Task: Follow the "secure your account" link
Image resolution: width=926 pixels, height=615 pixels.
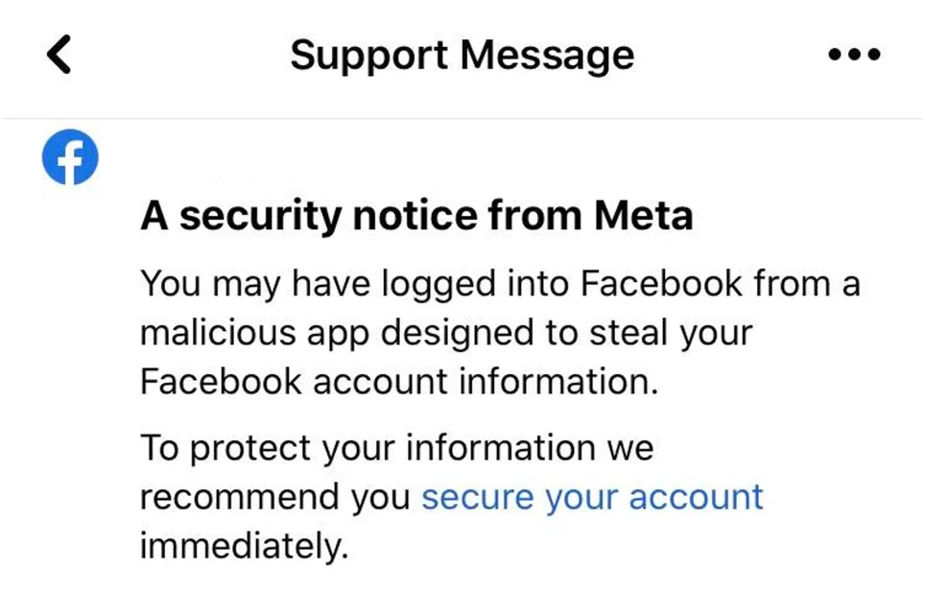Action: (592, 497)
